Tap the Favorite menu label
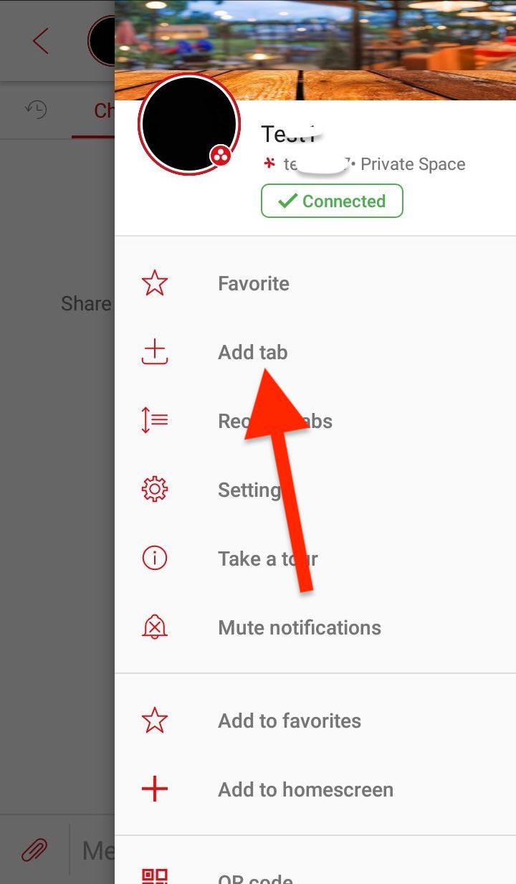 (254, 283)
